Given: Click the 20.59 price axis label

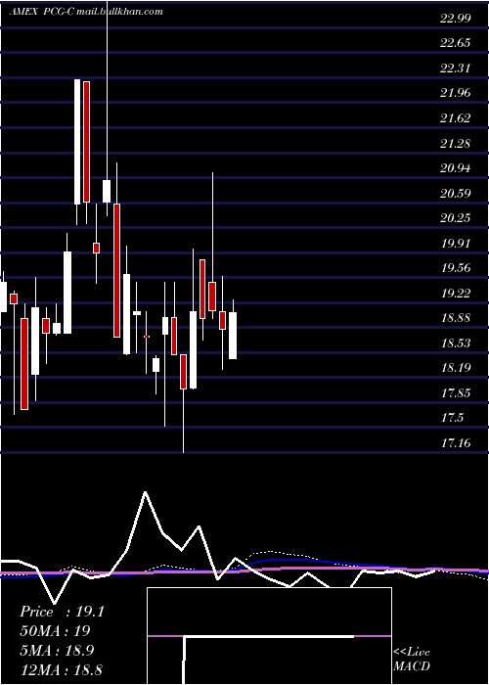Looking at the screenshot, I should [x=456, y=193].
